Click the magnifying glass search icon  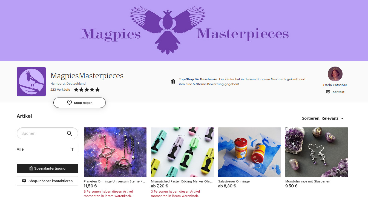pos(70,133)
